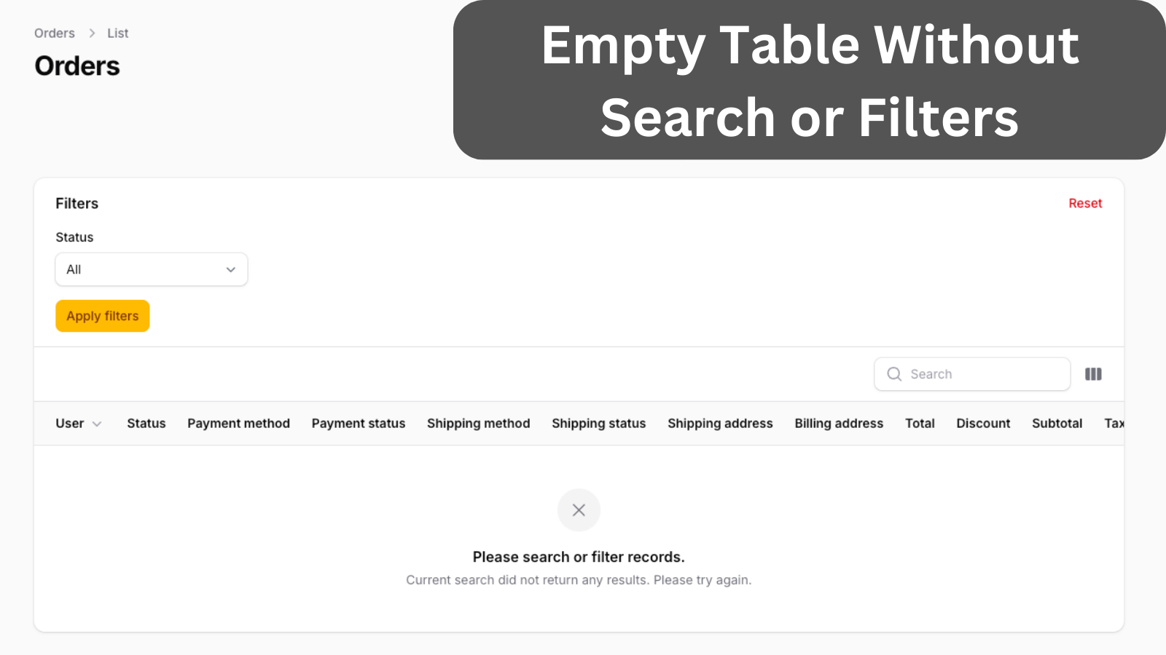Viewport: 1166px width, 655px height.
Task: Focus the Search input field
Action: click(972, 374)
